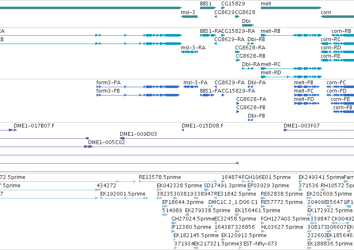
Task: Click EST RE13578.5prime label
Action: pyautogui.click(x=160, y=177)
